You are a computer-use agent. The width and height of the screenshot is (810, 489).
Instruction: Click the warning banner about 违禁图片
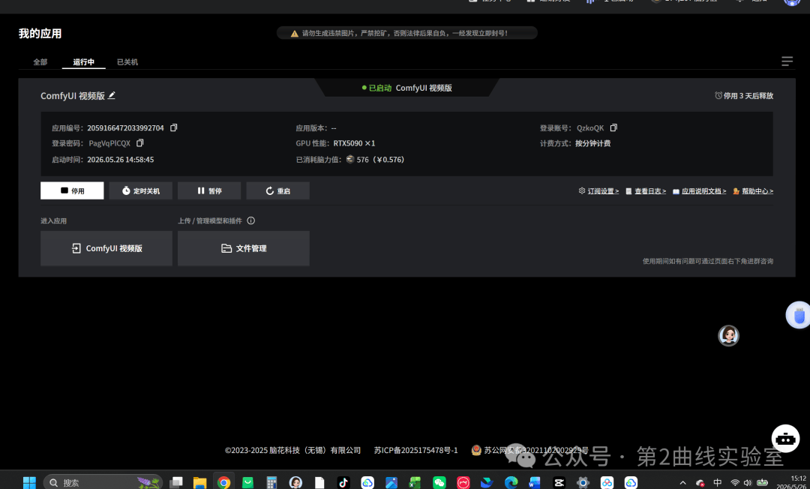(407, 33)
